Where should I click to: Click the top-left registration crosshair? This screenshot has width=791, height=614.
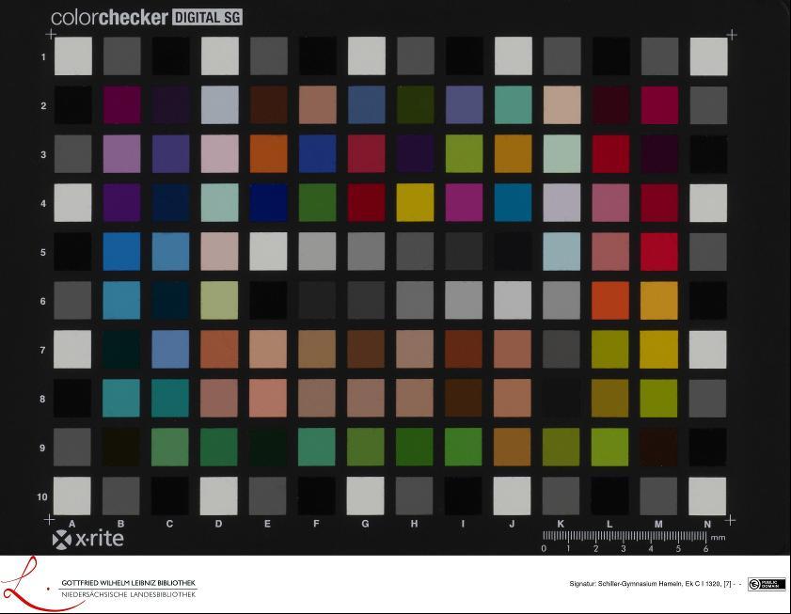pos(50,34)
